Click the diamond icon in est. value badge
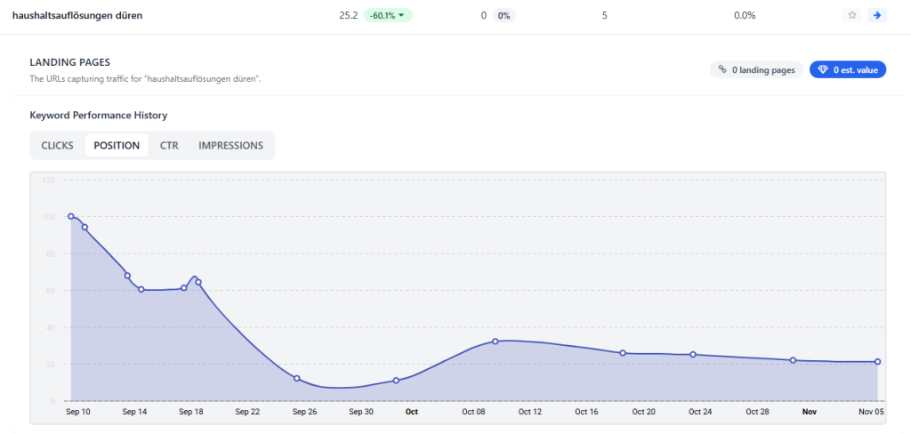The height and width of the screenshot is (434, 911). (x=823, y=69)
